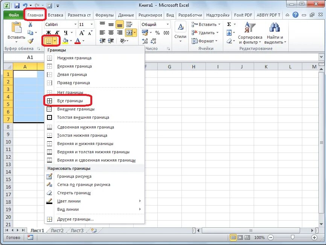This screenshot has height=245, width=326.
Task: Toggle top vertical alignment
Action: pyautogui.click(x=102, y=24)
